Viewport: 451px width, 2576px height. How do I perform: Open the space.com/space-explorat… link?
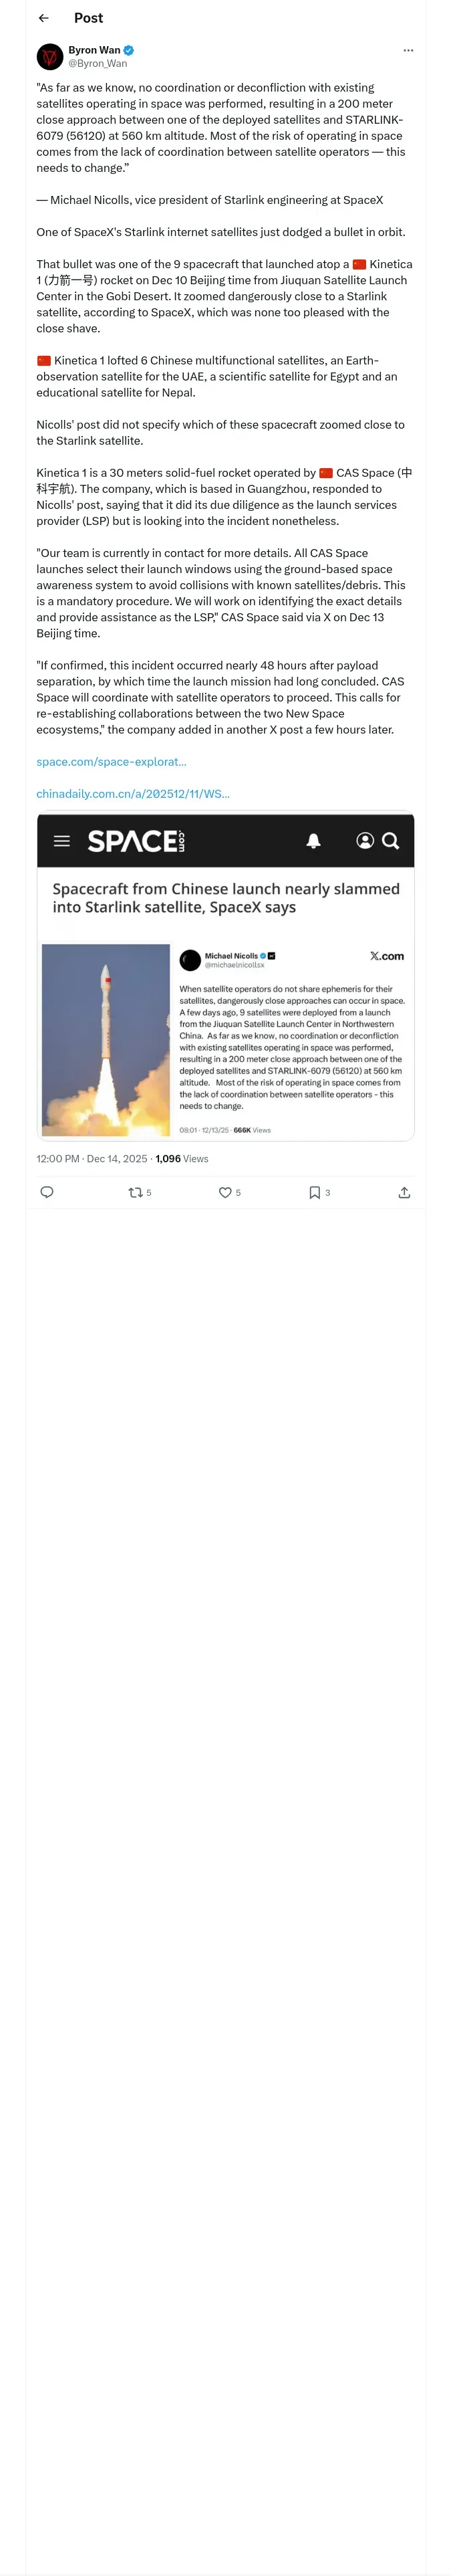(x=111, y=762)
